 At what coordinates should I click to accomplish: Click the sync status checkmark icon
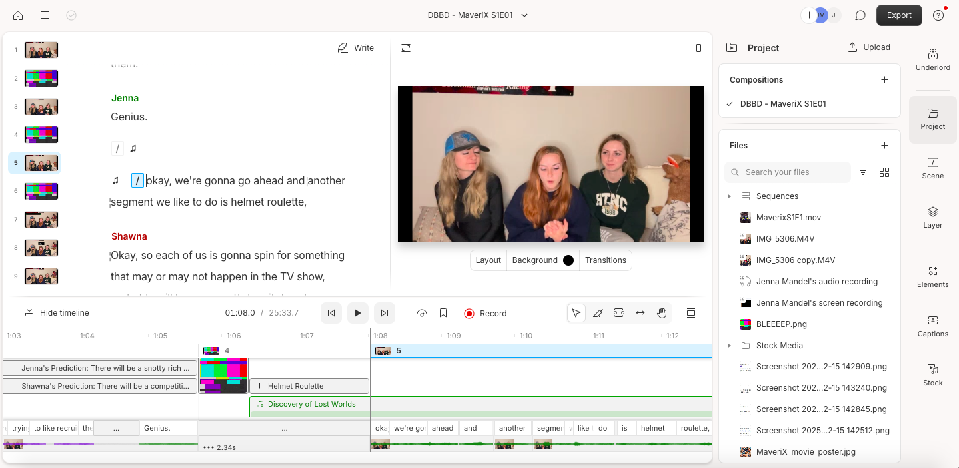point(71,15)
